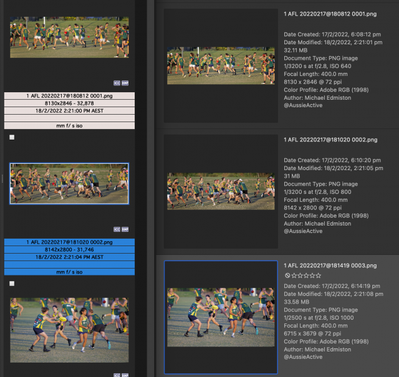Viewport: 399px width, 377px height.
Task: Click the white 'mm f/ s iso' row
Action: (69, 126)
